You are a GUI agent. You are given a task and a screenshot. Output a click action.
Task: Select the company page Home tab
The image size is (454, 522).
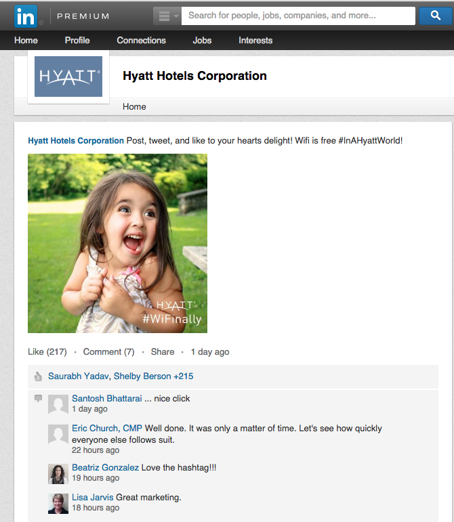(134, 106)
